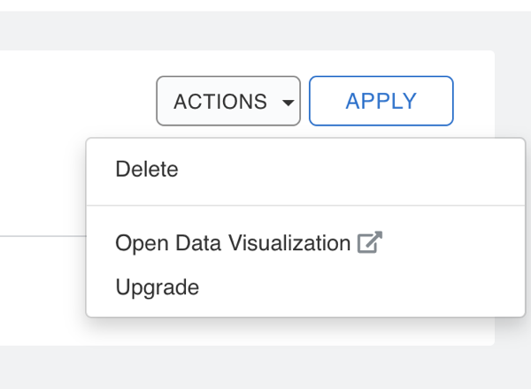
Task: Collapse the ACTIONS menu via its button
Action: click(228, 102)
